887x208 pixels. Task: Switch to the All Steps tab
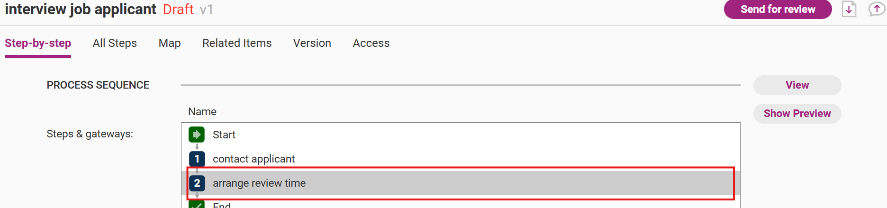tap(115, 43)
